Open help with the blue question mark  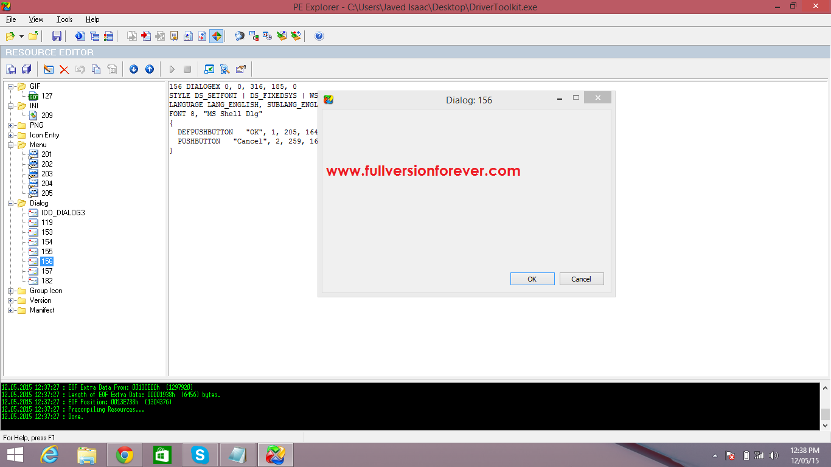click(x=319, y=36)
